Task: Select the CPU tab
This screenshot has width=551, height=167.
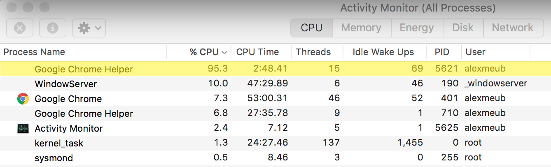Action: click(311, 28)
